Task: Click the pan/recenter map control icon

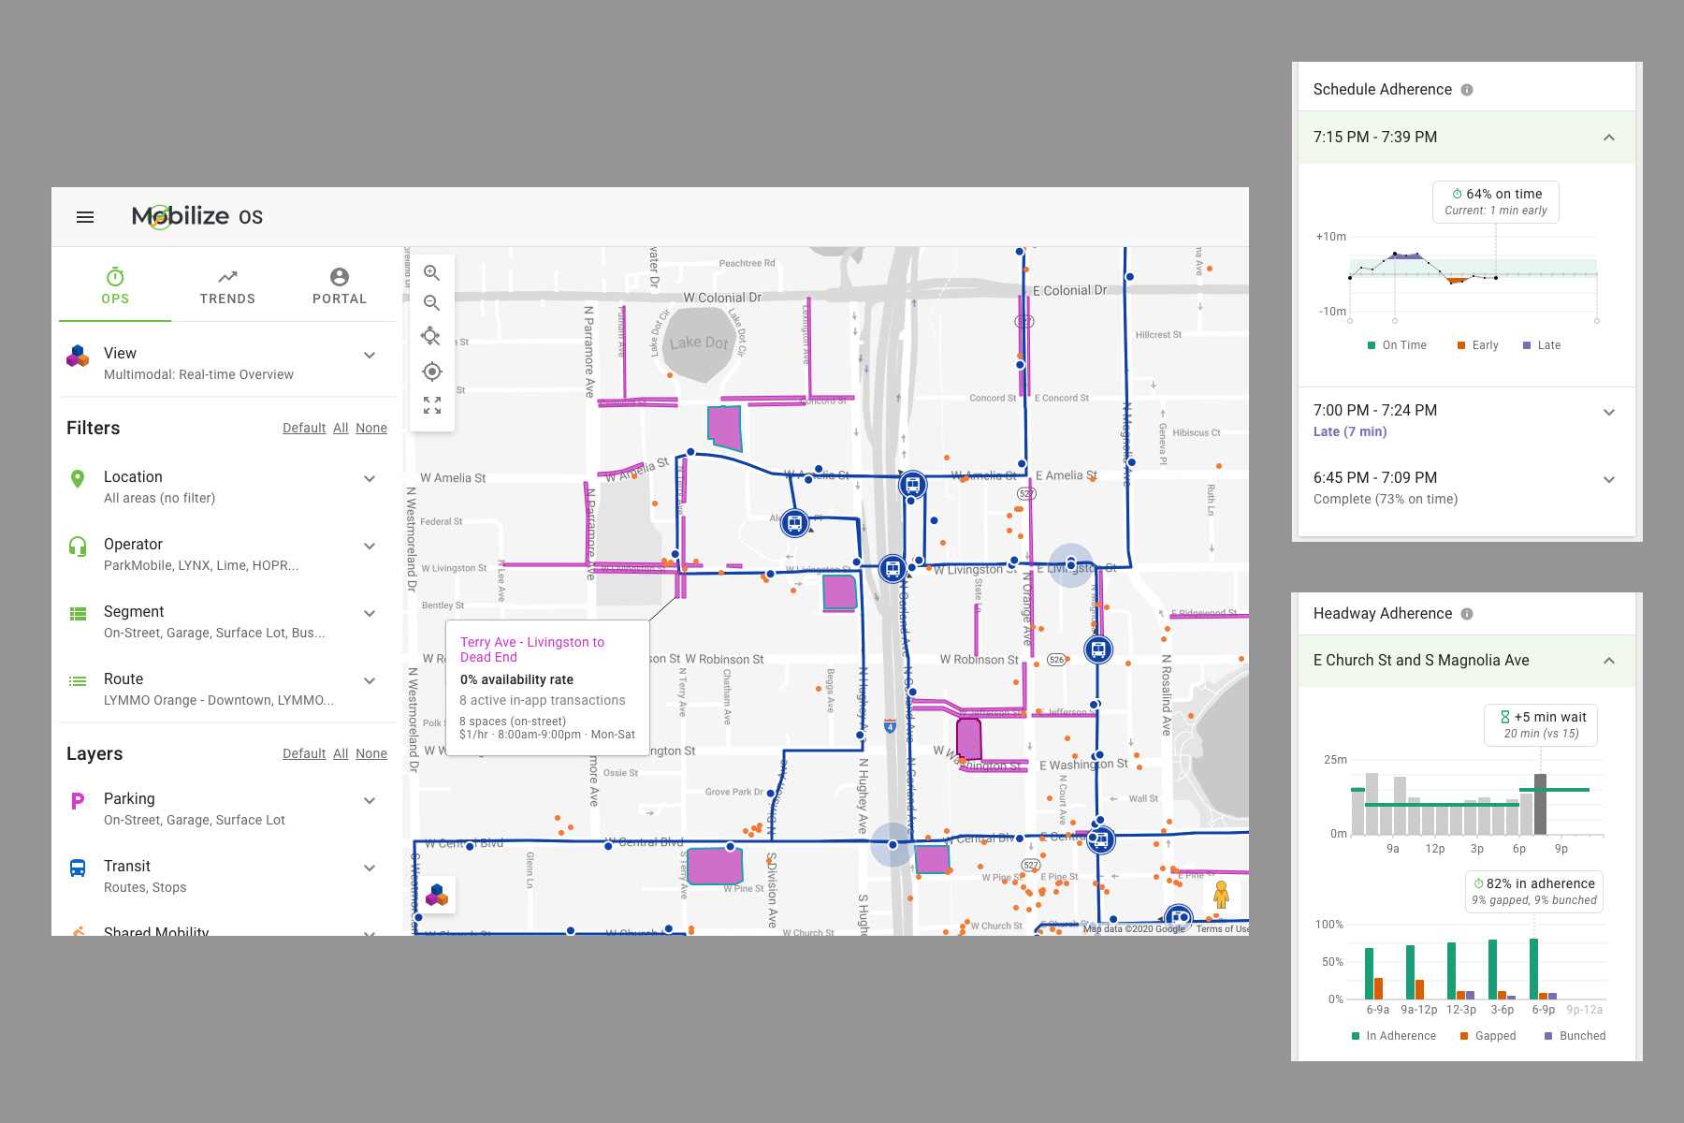Action: [430, 336]
